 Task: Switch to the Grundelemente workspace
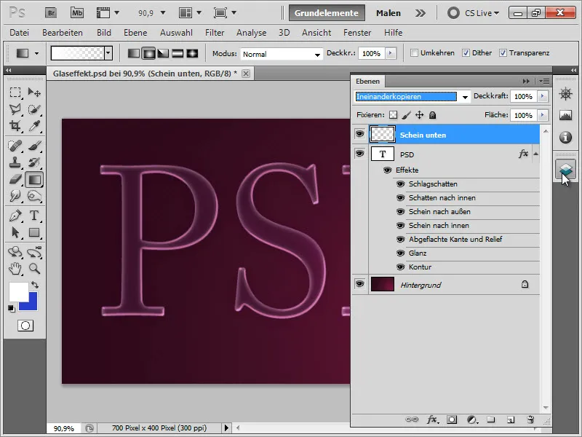coord(326,13)
